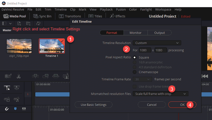The width and height of the screenshot is (212, 120).
Task: Switch to the Format tab
Action: (x=112, y=33)
